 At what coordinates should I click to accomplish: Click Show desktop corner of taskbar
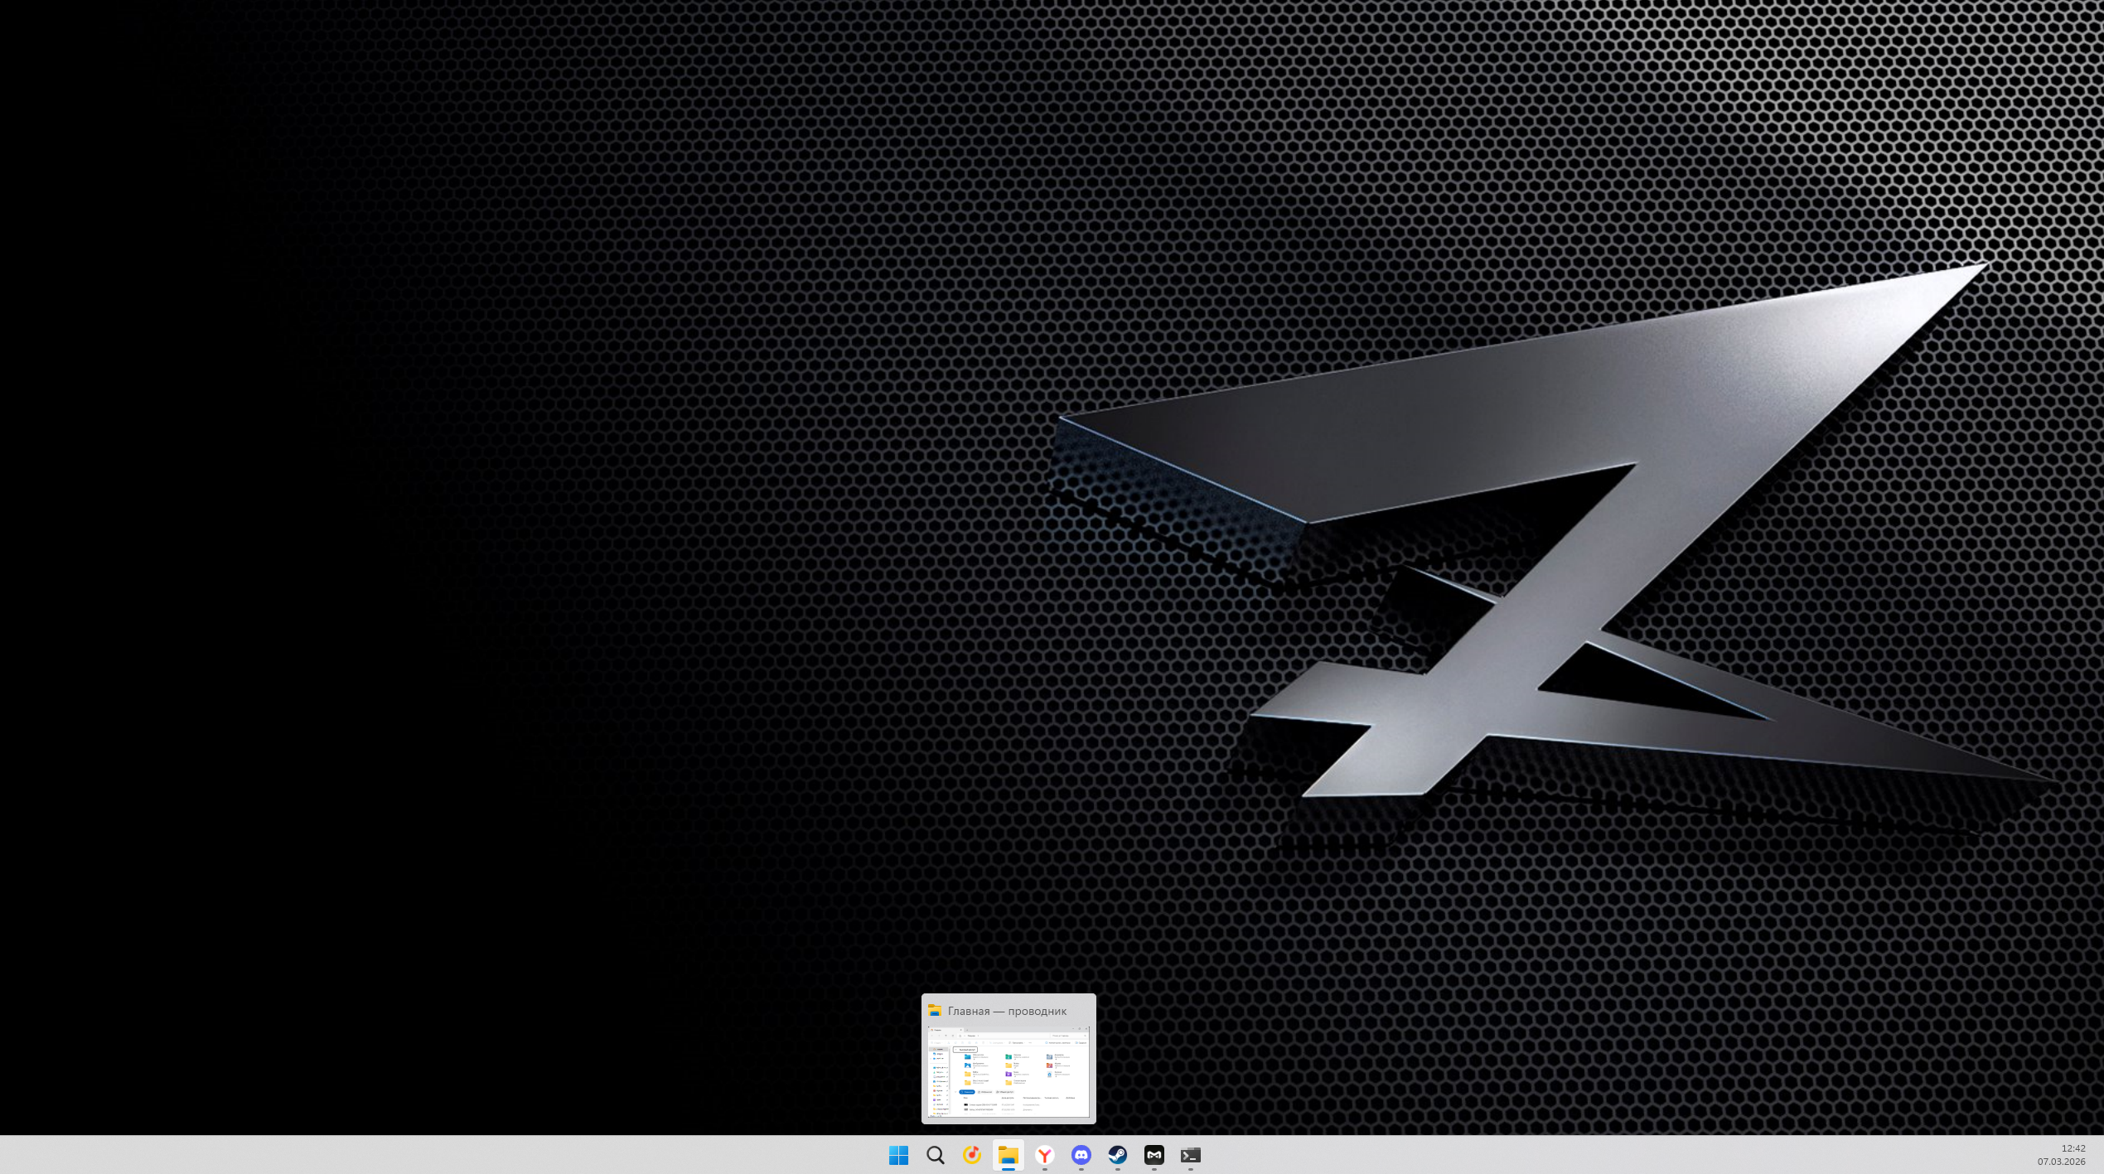[2101, 1155]
